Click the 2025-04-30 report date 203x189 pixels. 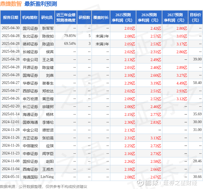coord(11,28)
